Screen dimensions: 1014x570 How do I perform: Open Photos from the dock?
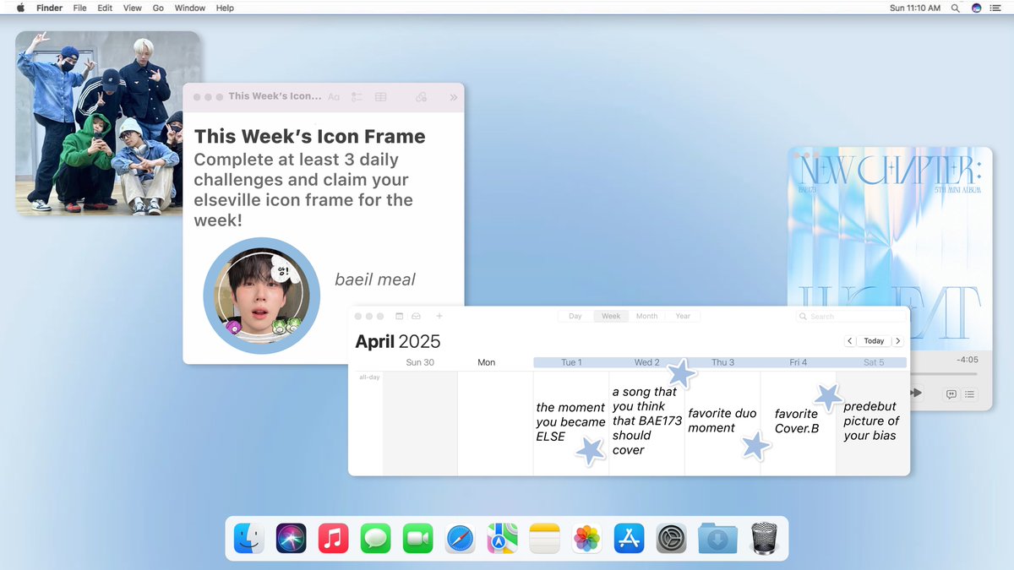coord(587,538)
